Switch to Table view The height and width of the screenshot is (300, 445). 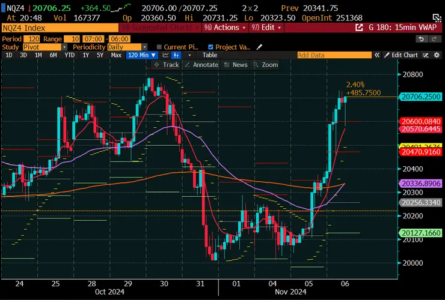(210, 55)
